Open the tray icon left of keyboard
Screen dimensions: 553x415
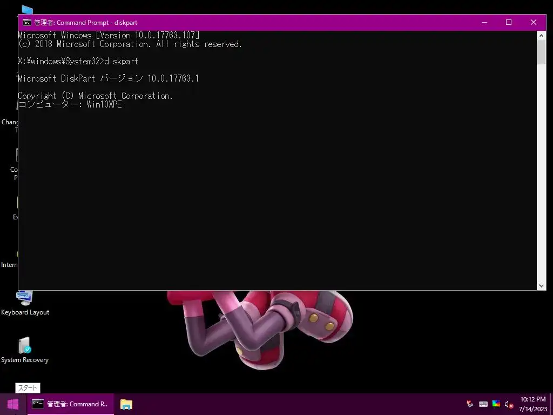pos(470,404)
